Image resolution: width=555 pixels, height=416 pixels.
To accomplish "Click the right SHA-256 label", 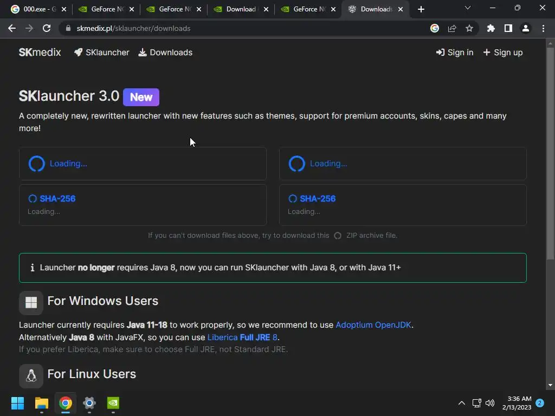I will pyautogui.click(x=318, y=198).
